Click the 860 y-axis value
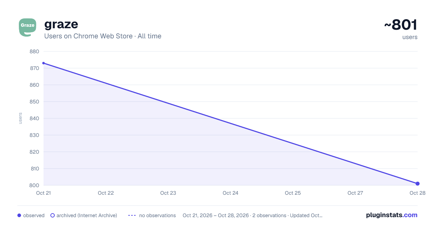This screenshot has width=435, height=228. (x=34, y=85)
